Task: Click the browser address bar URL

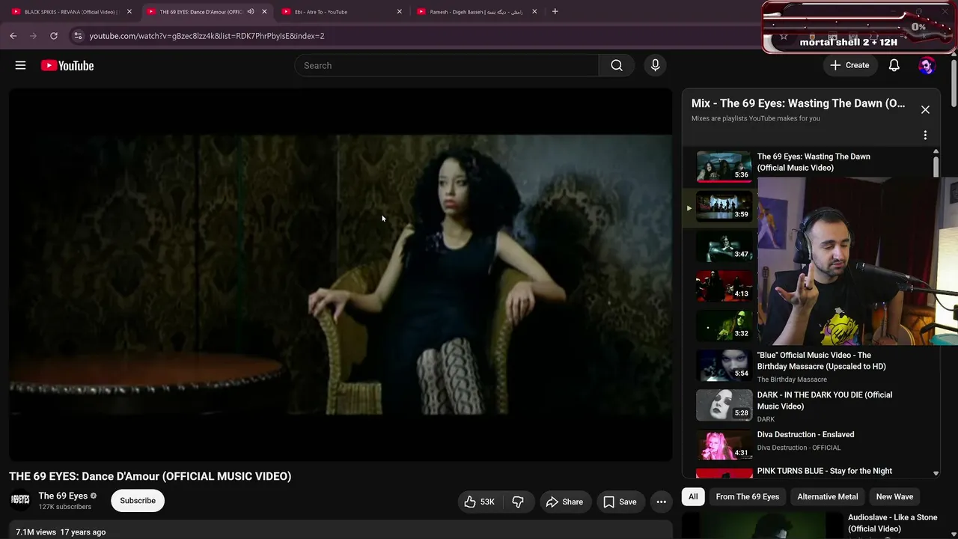Action: [x=207, y=35]
